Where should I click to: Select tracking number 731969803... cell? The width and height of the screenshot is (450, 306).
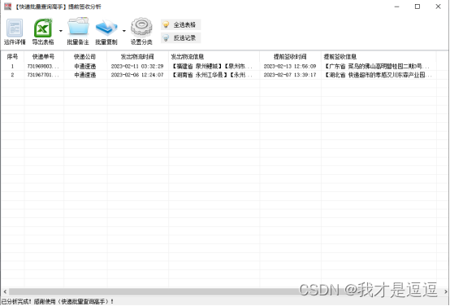click(x=44, y=67)
